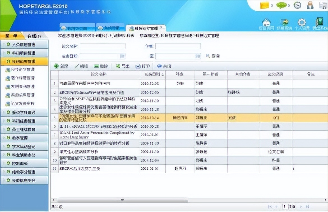The width and height of the screenshot is (328, 212).
Task: Expand the 科研项目管理 menu section
Action: click(x=24, y=52)
